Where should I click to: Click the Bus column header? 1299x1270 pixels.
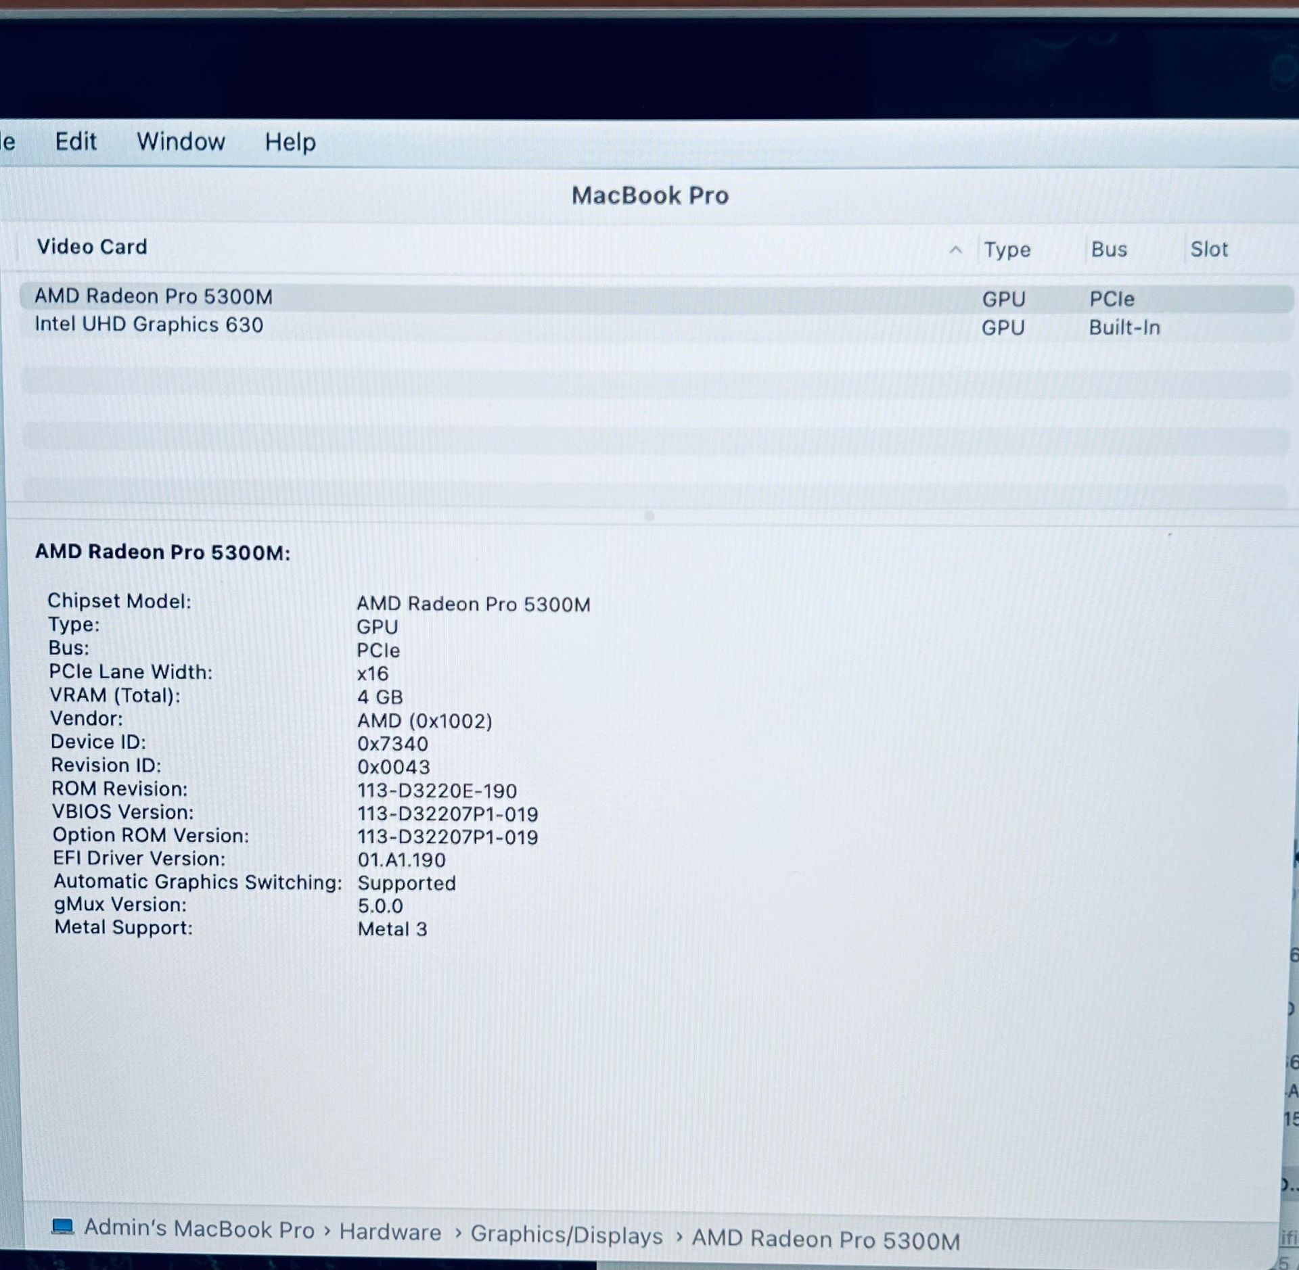(x=1109, y=250)
